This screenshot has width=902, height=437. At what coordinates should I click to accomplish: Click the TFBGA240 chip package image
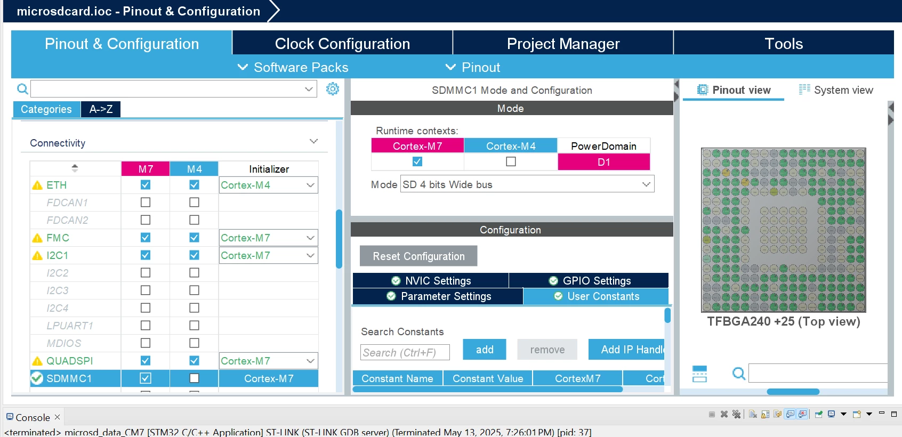(783, 230)
